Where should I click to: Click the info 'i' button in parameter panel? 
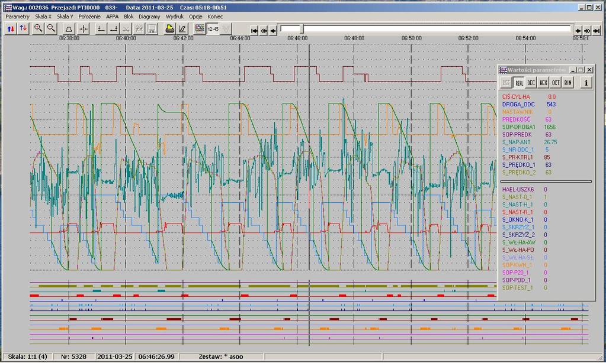coord(586,83)
